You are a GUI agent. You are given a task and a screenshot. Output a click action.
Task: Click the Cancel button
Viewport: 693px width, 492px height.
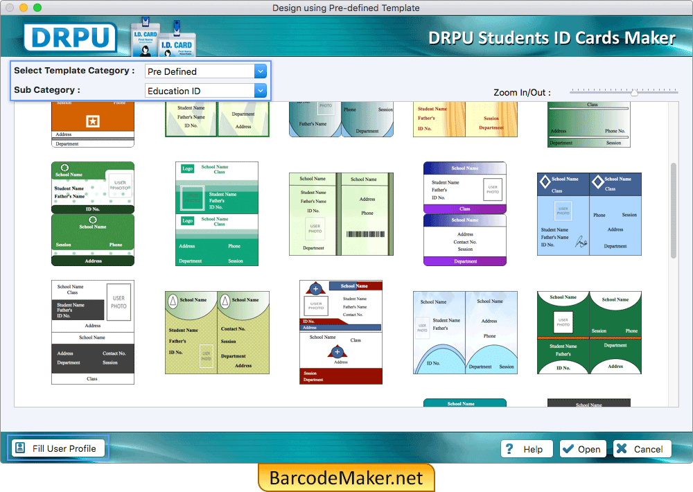click(x=642, y=449)
